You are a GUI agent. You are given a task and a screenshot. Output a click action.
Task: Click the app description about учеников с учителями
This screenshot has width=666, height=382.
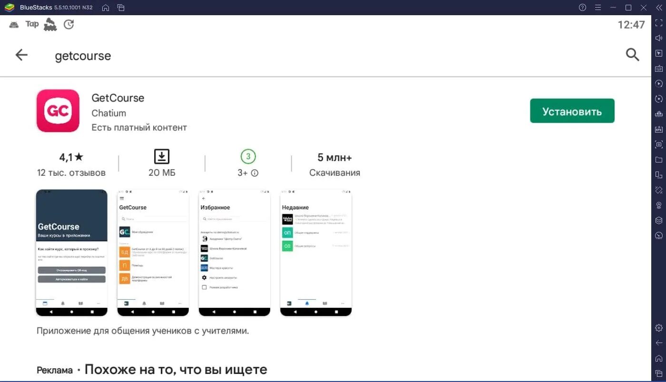click(x=143, y=331)
